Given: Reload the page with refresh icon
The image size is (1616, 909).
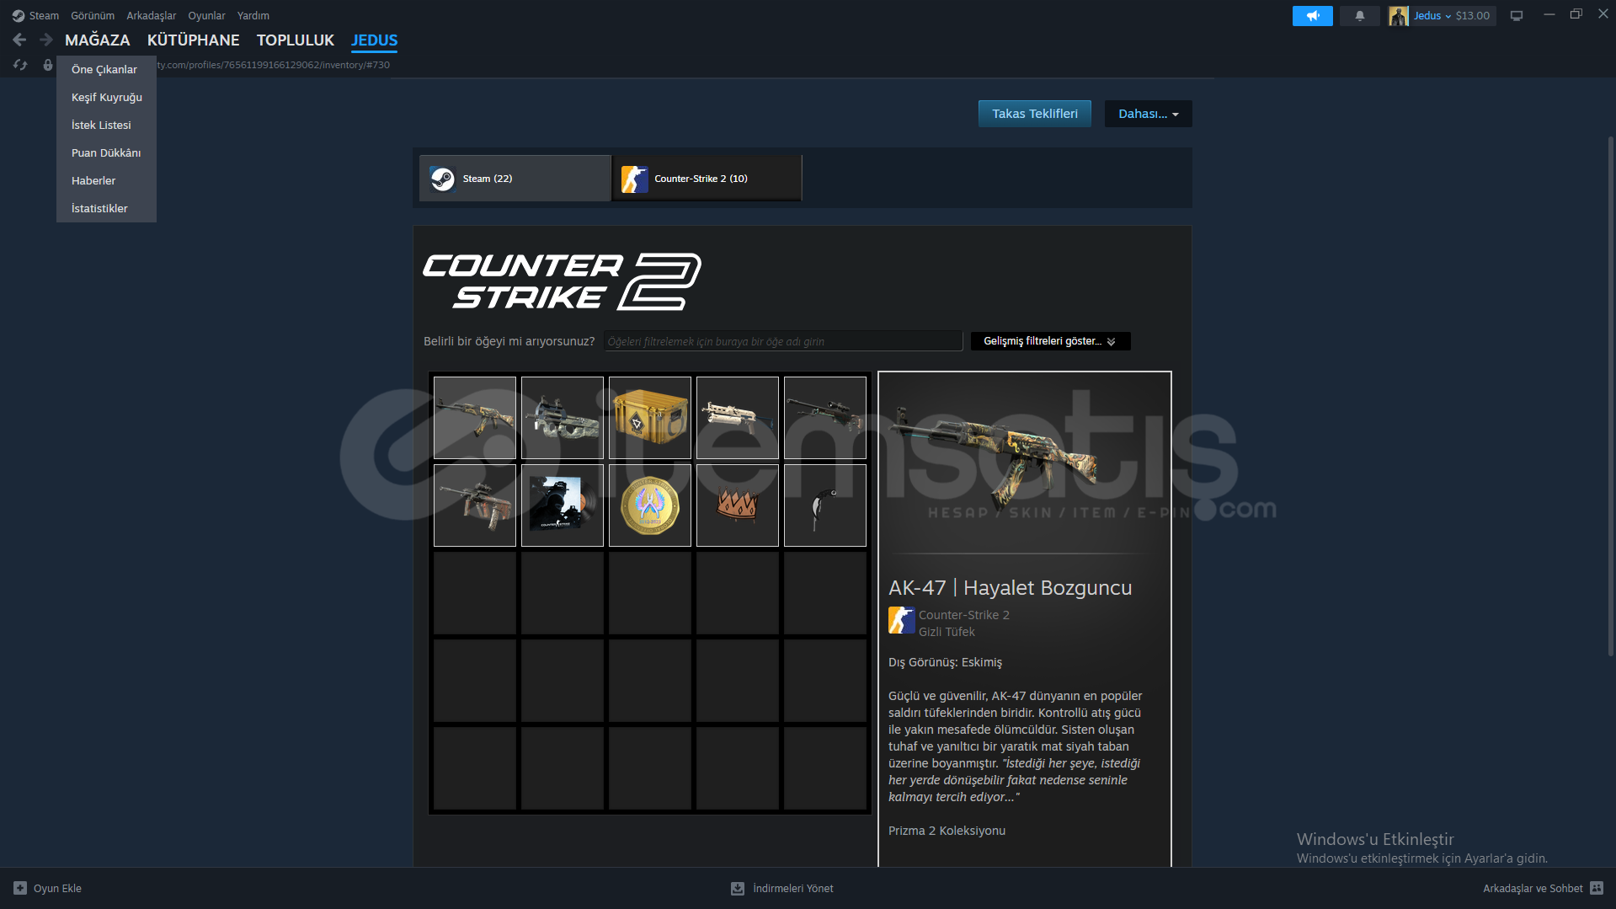Looking at the screenshot, I should [x=20, y=65].
